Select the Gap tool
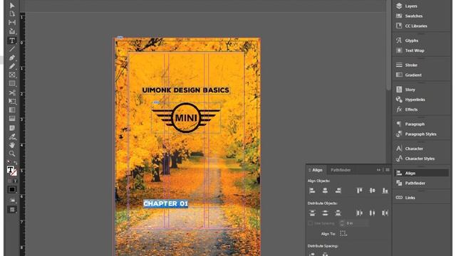 [12, 22]
